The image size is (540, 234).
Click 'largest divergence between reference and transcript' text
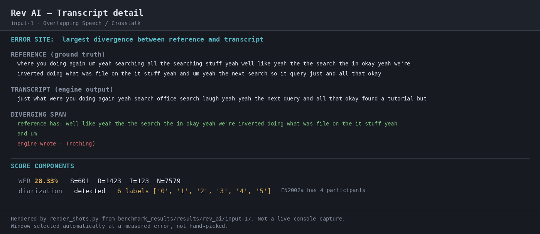click(x=163, y=40)
